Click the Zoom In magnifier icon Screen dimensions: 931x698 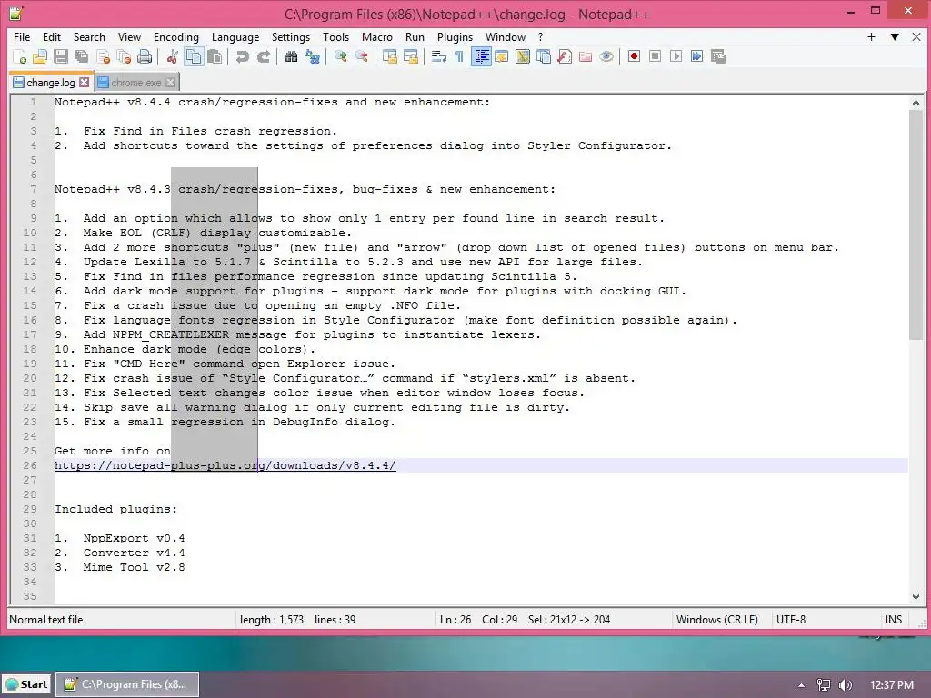pos(340,56)
